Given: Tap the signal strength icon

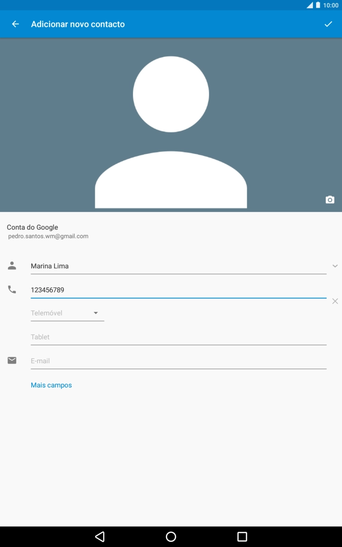Looking at the screenshot, I should (x=310, y=5).
